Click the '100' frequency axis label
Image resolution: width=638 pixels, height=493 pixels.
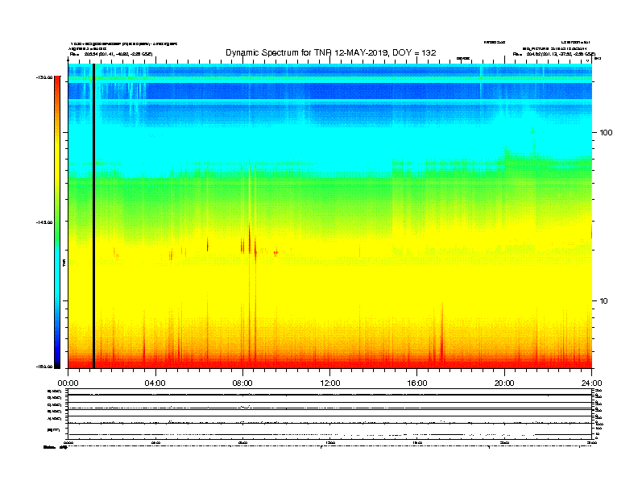point(606,133)
